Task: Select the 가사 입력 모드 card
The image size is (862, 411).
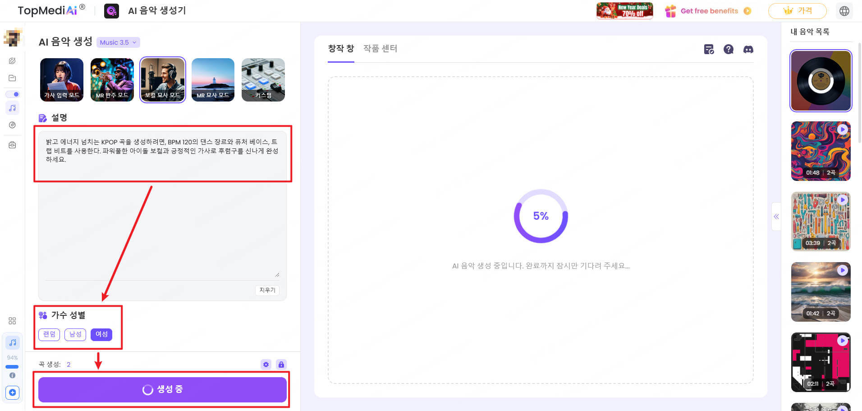Action: click(62, 80)
